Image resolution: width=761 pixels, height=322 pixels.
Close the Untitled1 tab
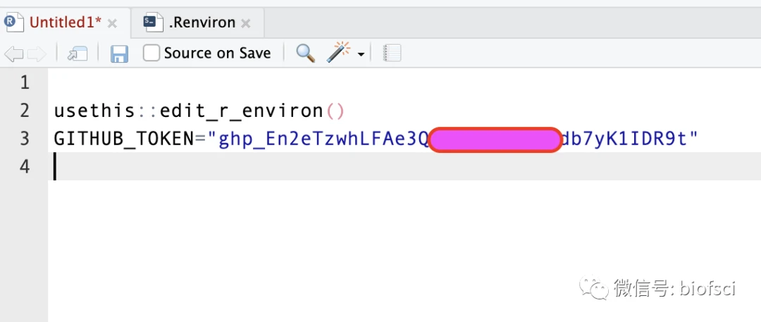pos(112,23)
